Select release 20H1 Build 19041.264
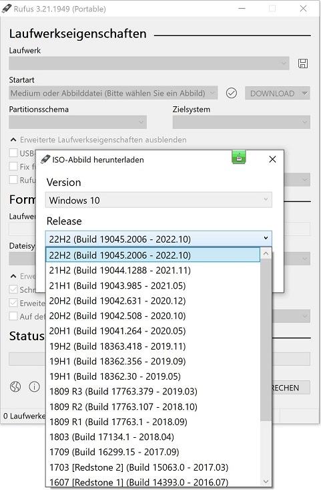The width and height of the screenshot is (321, 490). [x=153, y=331]
